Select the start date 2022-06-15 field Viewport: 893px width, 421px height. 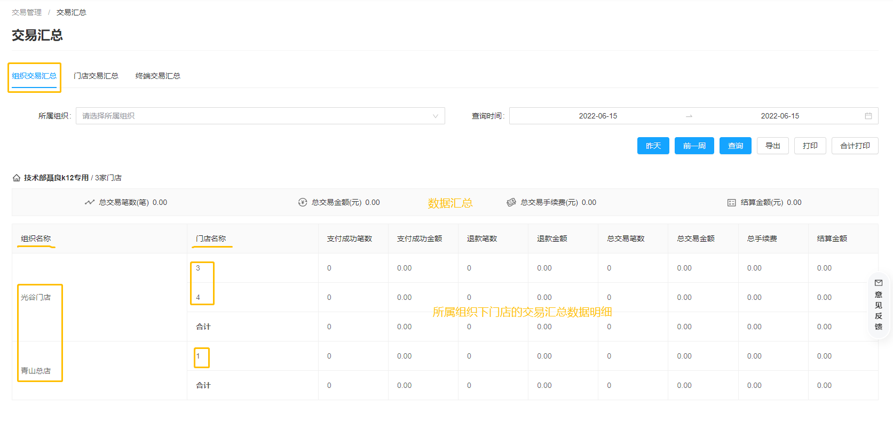[598, 116]
